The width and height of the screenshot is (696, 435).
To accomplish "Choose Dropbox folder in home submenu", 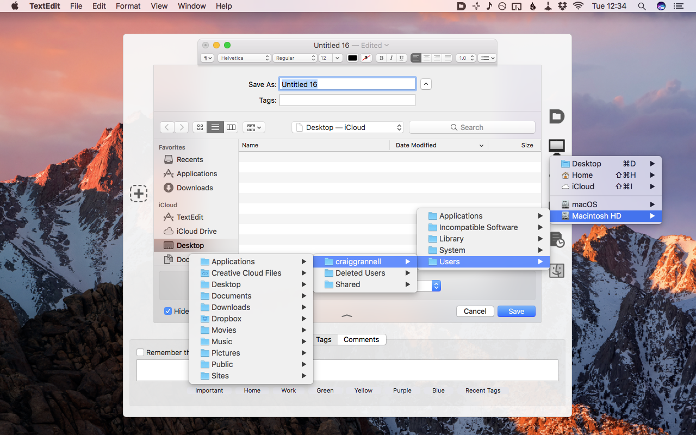I will (x=251, y=319).
